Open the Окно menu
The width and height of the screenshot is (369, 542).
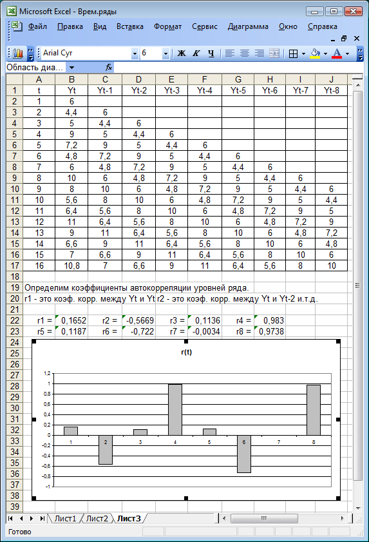pyautogui.click(x=288, y=26)
